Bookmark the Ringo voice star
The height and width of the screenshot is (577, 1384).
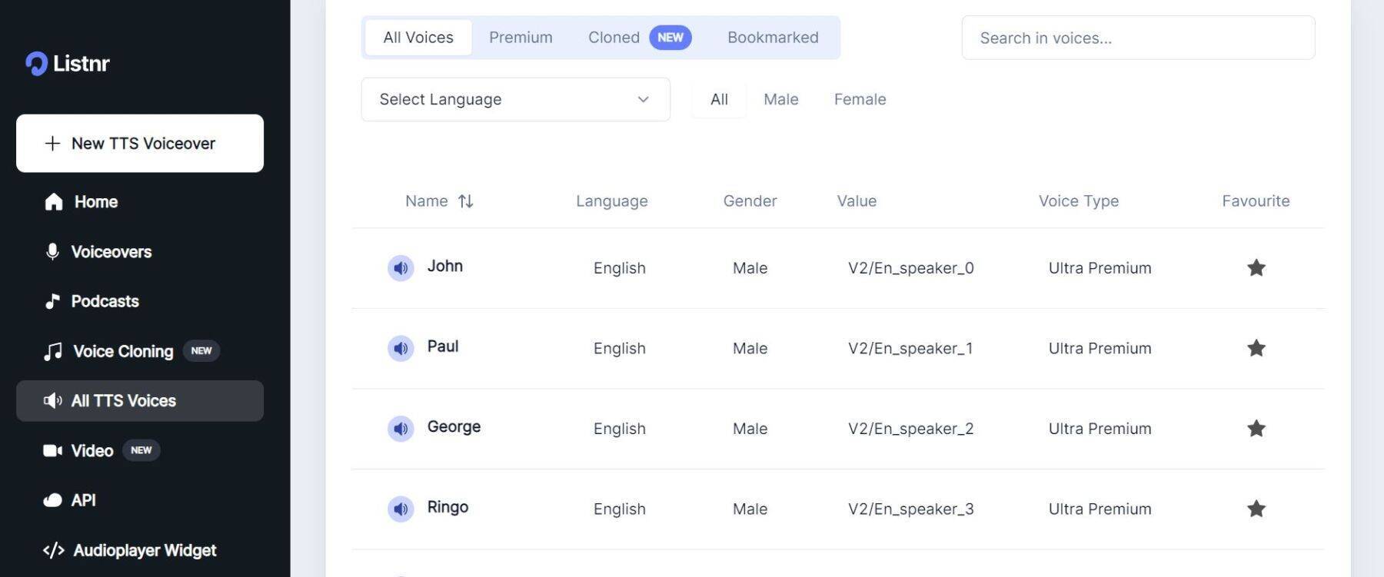click(x=1256, y=509)
